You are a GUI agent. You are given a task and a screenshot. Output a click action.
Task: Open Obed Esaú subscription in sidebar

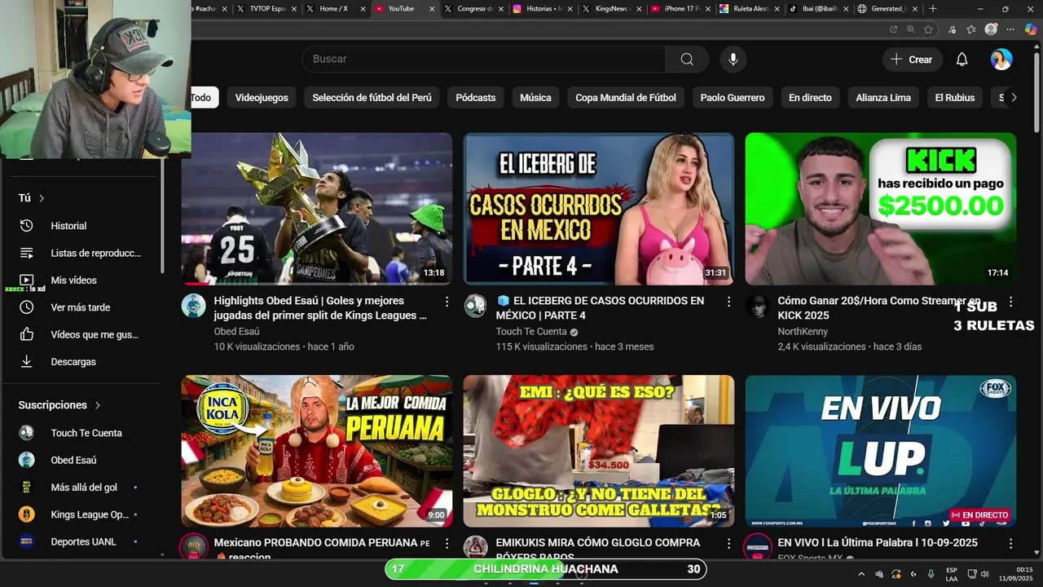tap(81, 460)
